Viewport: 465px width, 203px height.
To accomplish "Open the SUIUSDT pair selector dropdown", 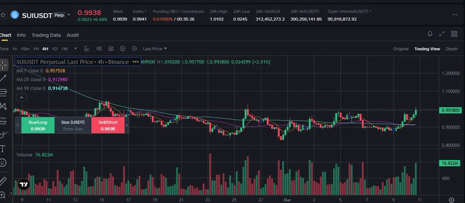I will pyautogui.click(x=69, y=15).
